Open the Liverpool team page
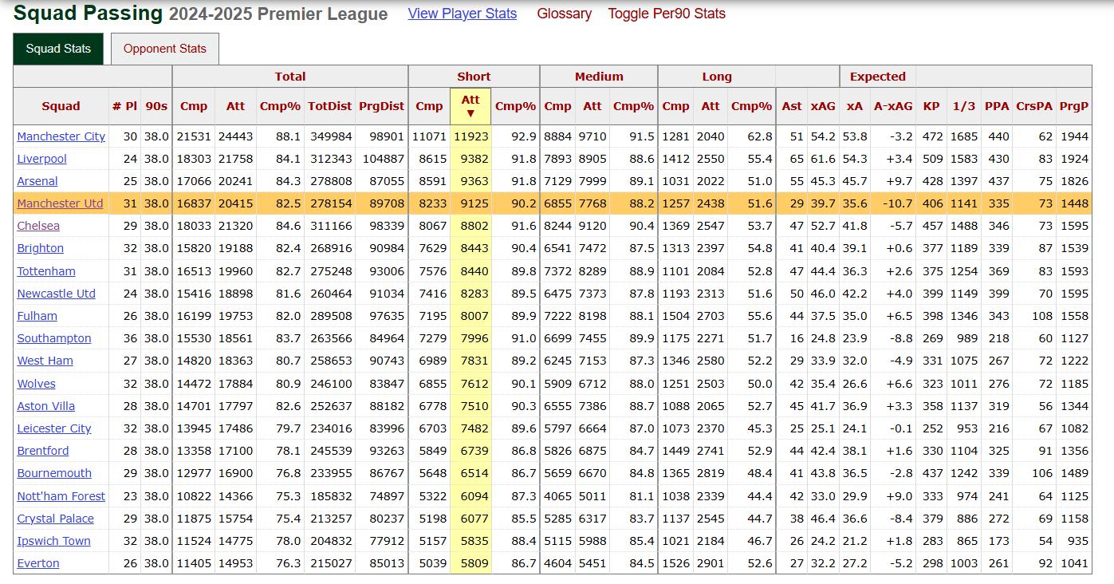 42,159
